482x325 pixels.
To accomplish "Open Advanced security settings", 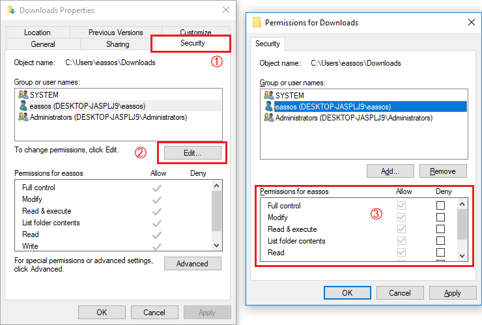I will point(192,264).
